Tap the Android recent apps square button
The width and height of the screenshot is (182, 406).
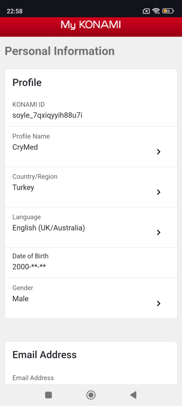48,395
